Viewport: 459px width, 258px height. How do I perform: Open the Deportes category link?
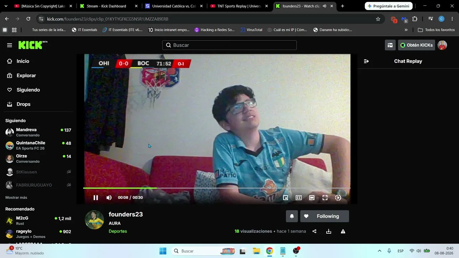(118, 231)
